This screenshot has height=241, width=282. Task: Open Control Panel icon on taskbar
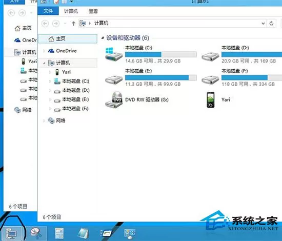coord(130,234)
